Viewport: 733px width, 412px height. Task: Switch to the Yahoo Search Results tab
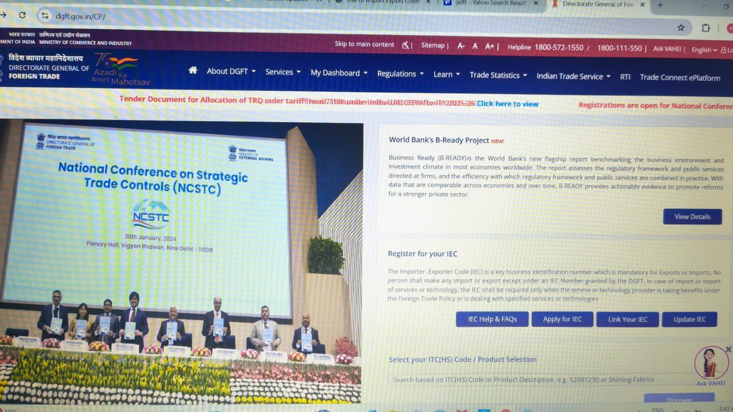[x=490, y=3]
